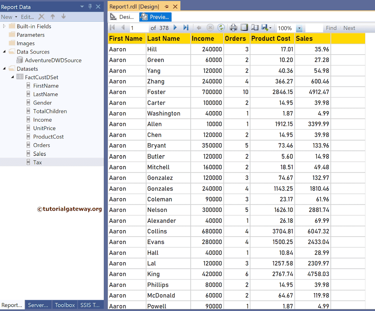This screenshot has height=311, width=375.
Task: Click Next to find the next search result
Action: [349, 28]
